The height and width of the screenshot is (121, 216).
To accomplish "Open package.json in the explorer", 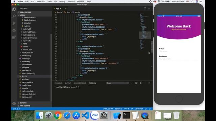I will pyautogui.click(x=27, y=97).
